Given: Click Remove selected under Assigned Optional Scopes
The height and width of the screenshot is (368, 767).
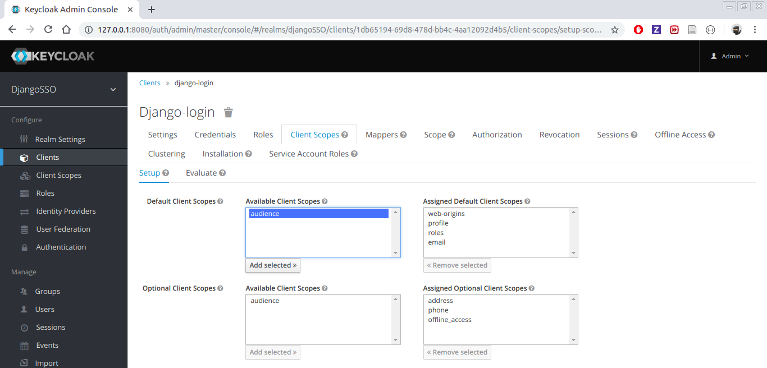Looking at the screenshot, I should pos(457,352).
